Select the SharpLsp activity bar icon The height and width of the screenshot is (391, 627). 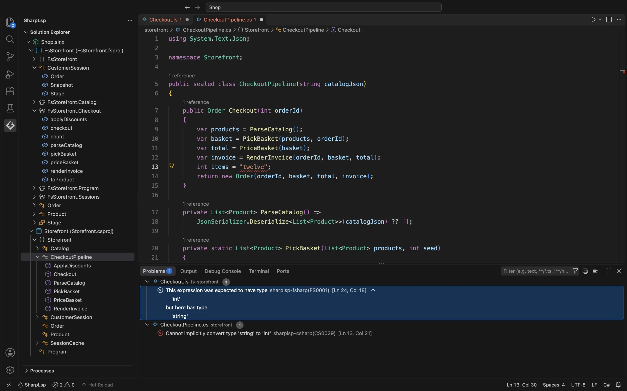pyautogui.click(x=10, y=126)
